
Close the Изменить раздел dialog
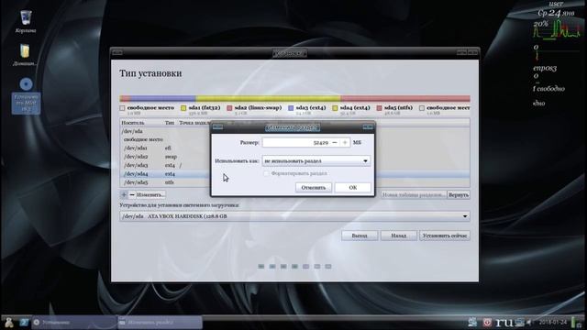click(368, 127)
